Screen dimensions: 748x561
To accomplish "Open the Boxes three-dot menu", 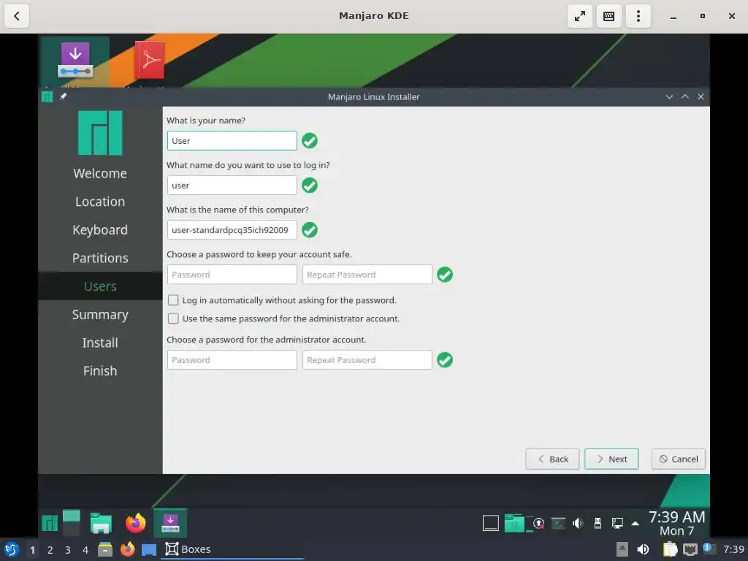I will (638, 16).
